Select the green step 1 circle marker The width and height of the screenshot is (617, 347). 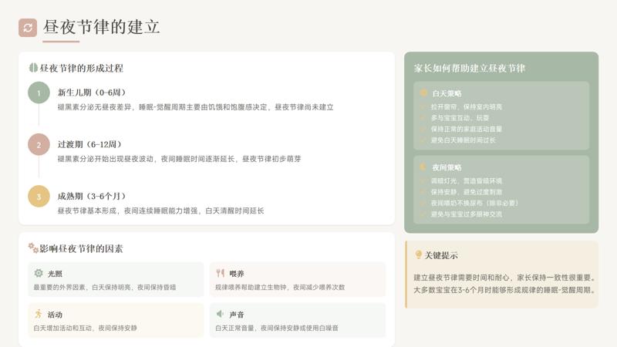coord(39,93)
